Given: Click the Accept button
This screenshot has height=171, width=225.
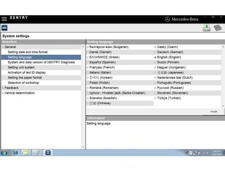Looking at the screenshot, I should tap(214, 112).
